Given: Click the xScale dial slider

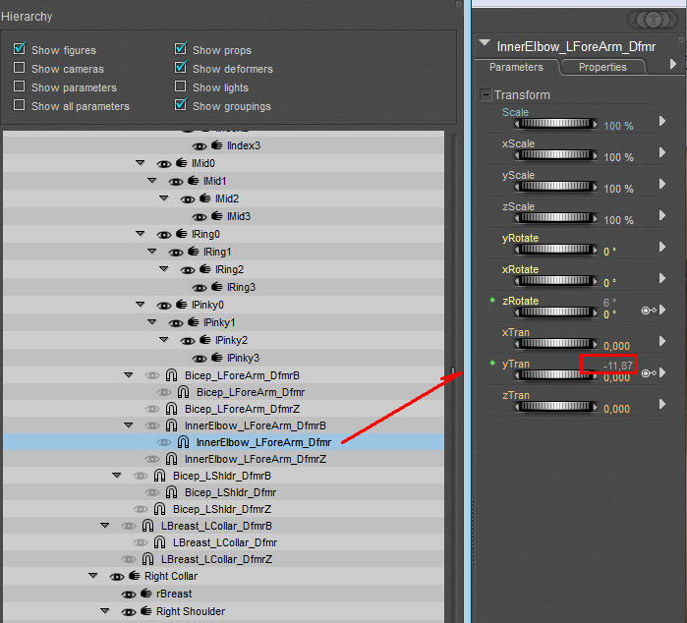Looking at the screenshot, I should (555, 154).
